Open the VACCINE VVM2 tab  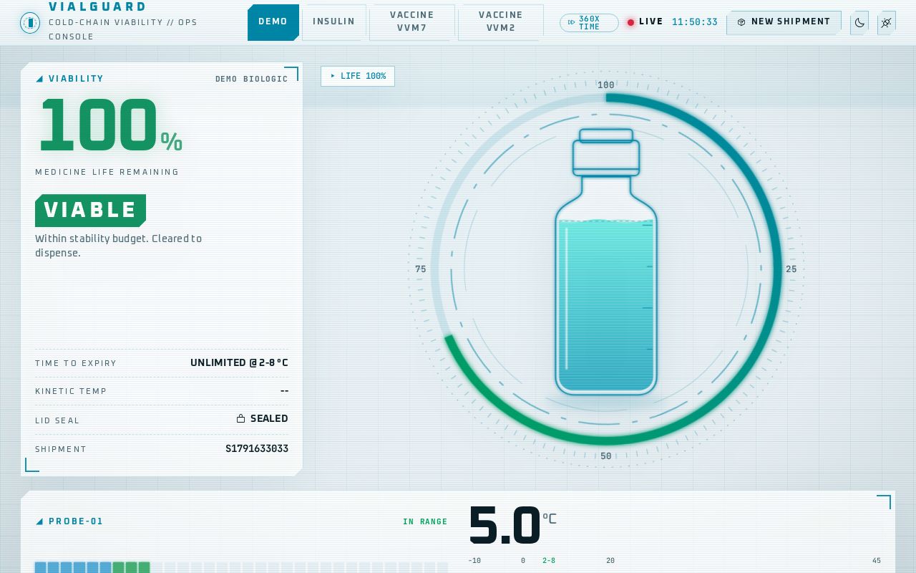(500, 22)
